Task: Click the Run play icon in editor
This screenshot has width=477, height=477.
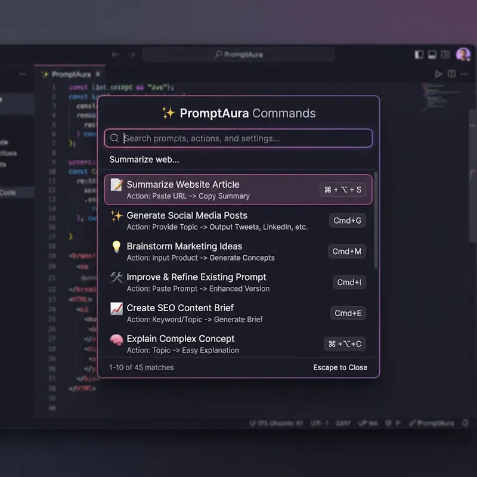Action: point(438,74)
